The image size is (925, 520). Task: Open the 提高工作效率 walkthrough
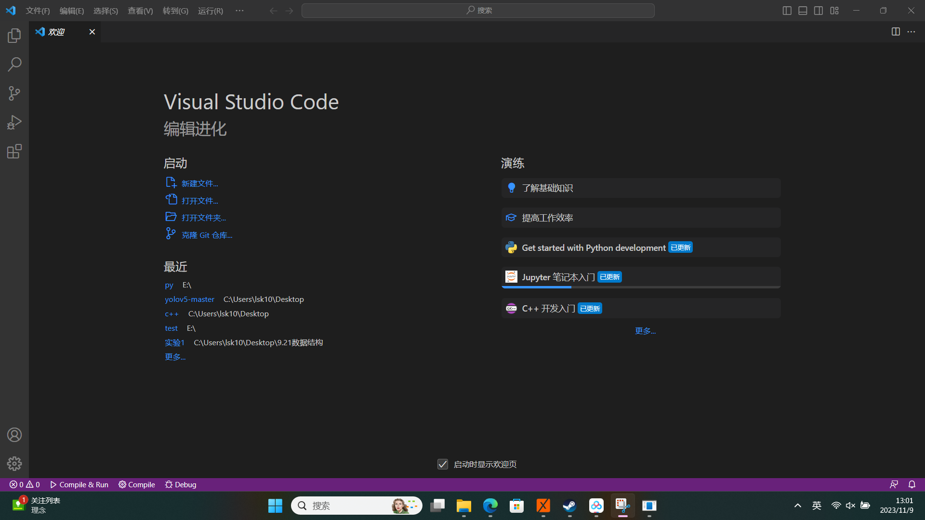pos(641,218)
